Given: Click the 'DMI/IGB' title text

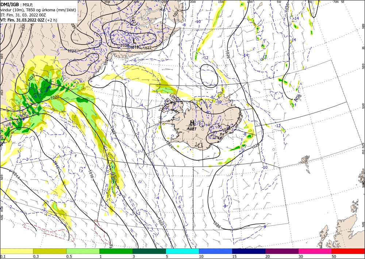Looking at the screenshot, I should click(x=9, y=4).
